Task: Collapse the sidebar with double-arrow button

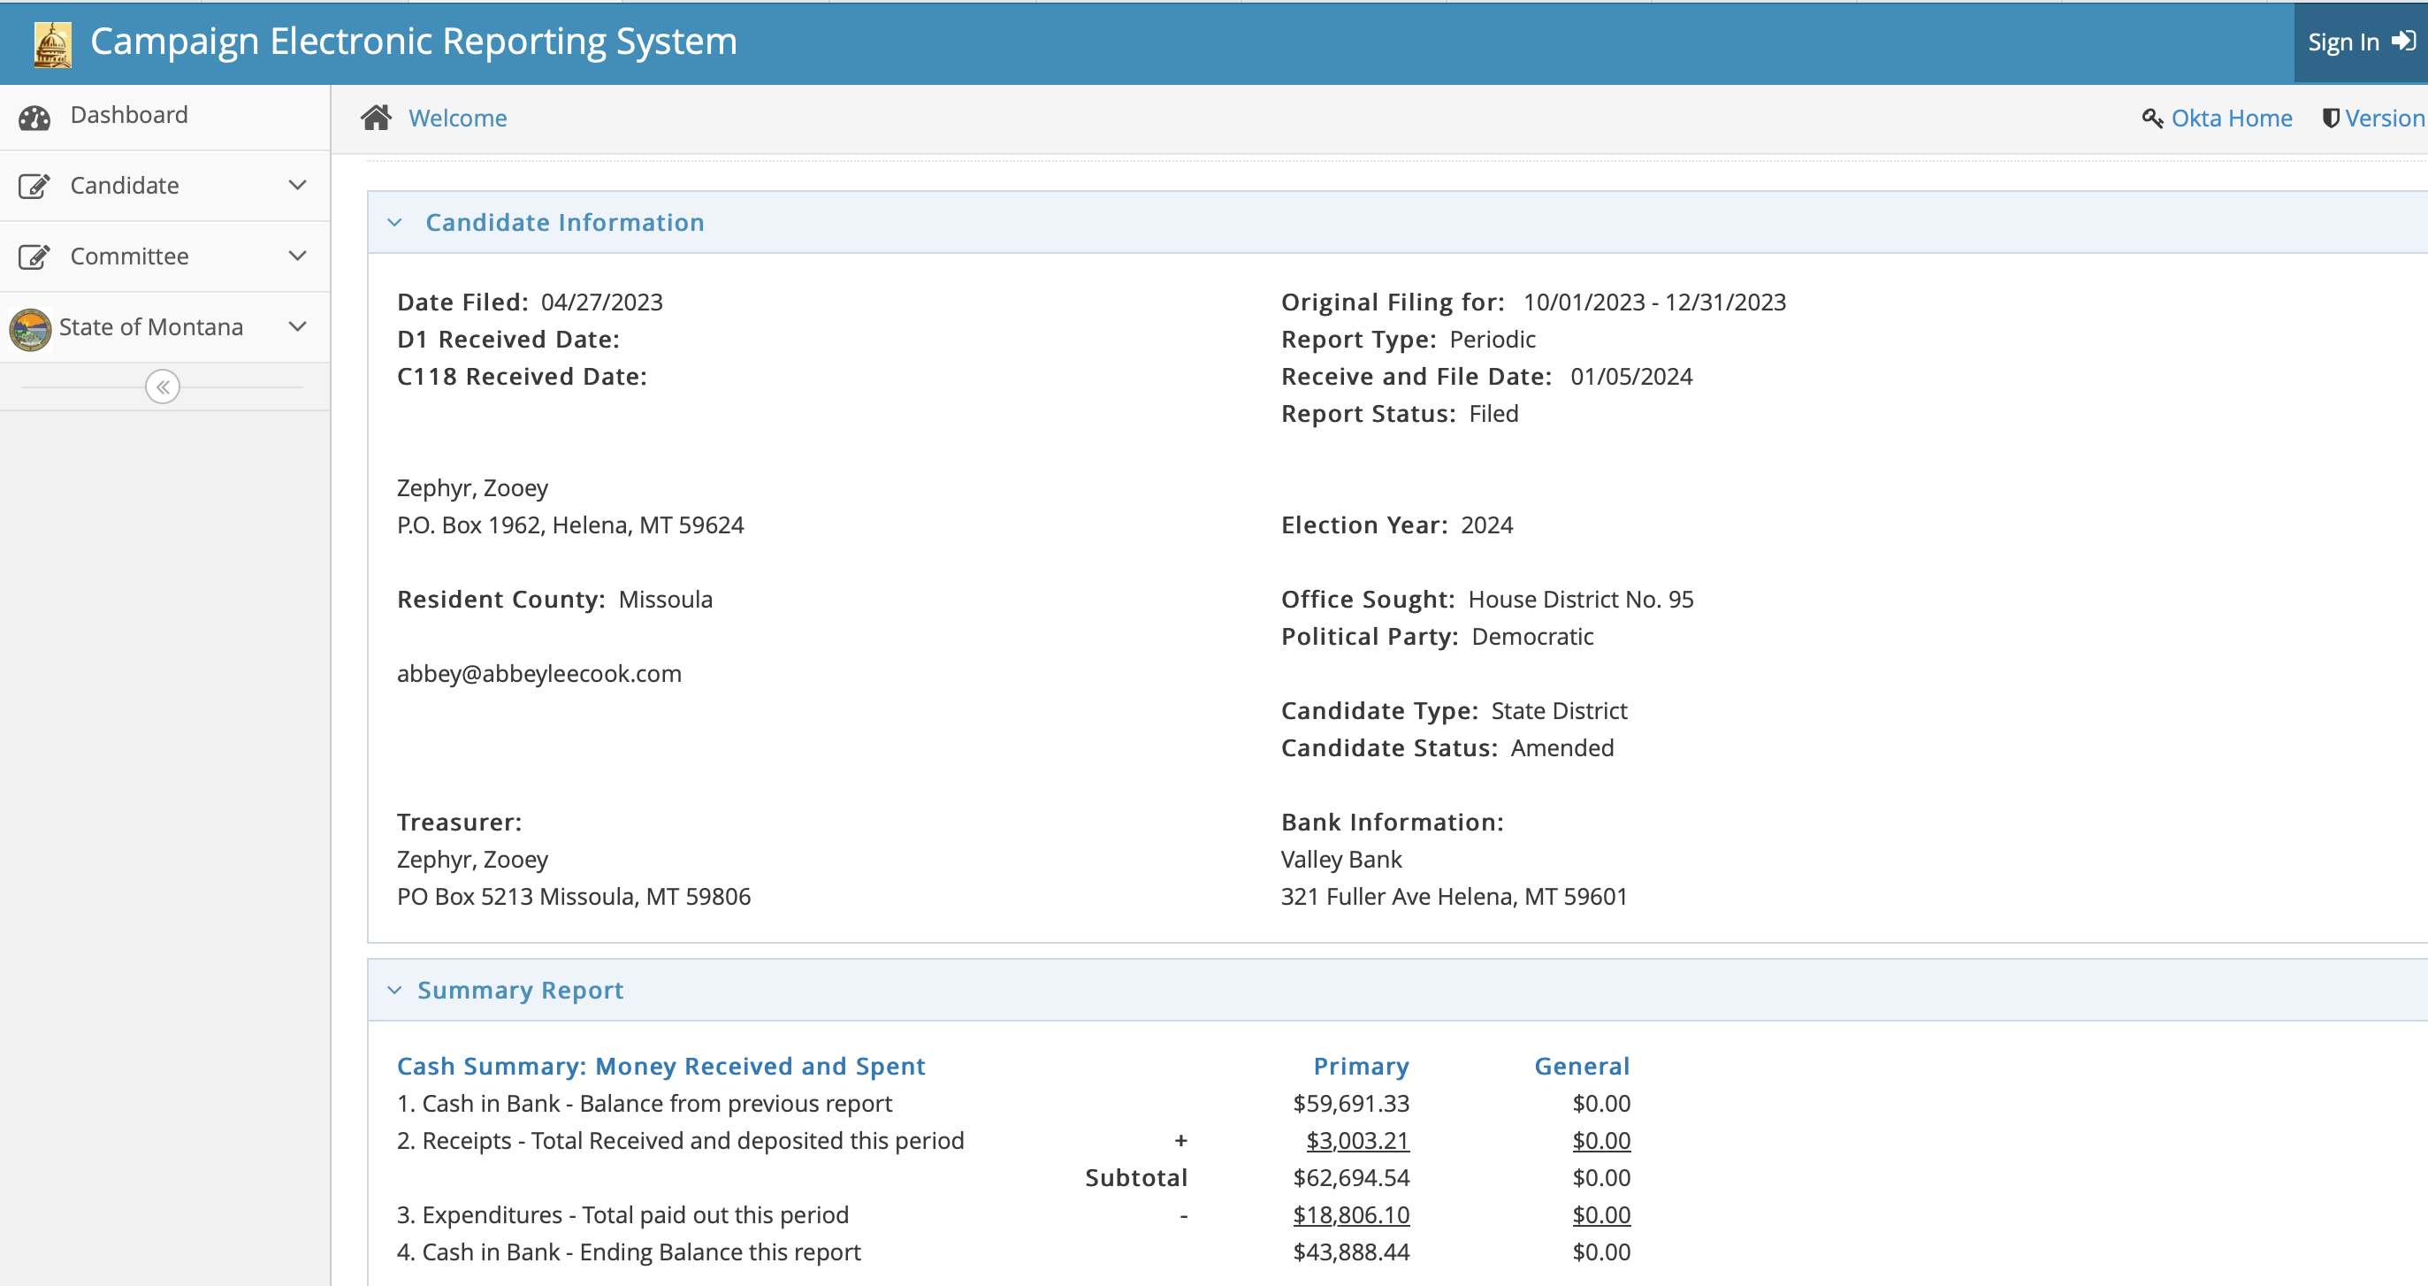Action: 162,387
